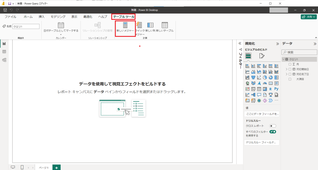Select the gauge visual
Image resolution: width=318 pixels, height=170 pixels.
[x=265, y=83]
